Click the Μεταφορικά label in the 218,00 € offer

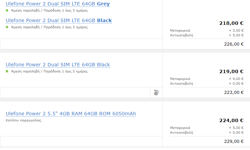coord(180,31)
